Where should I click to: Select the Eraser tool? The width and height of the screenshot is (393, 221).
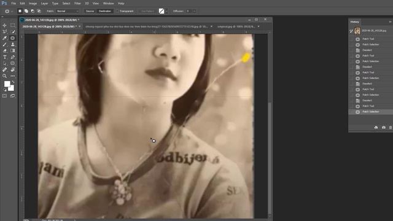(x=4, y=50)
